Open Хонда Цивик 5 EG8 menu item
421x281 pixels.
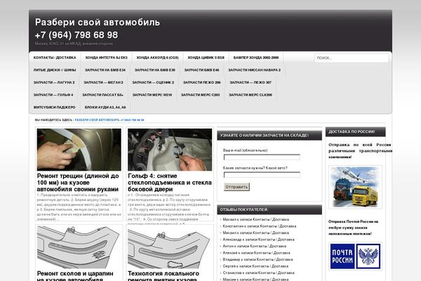206,58
